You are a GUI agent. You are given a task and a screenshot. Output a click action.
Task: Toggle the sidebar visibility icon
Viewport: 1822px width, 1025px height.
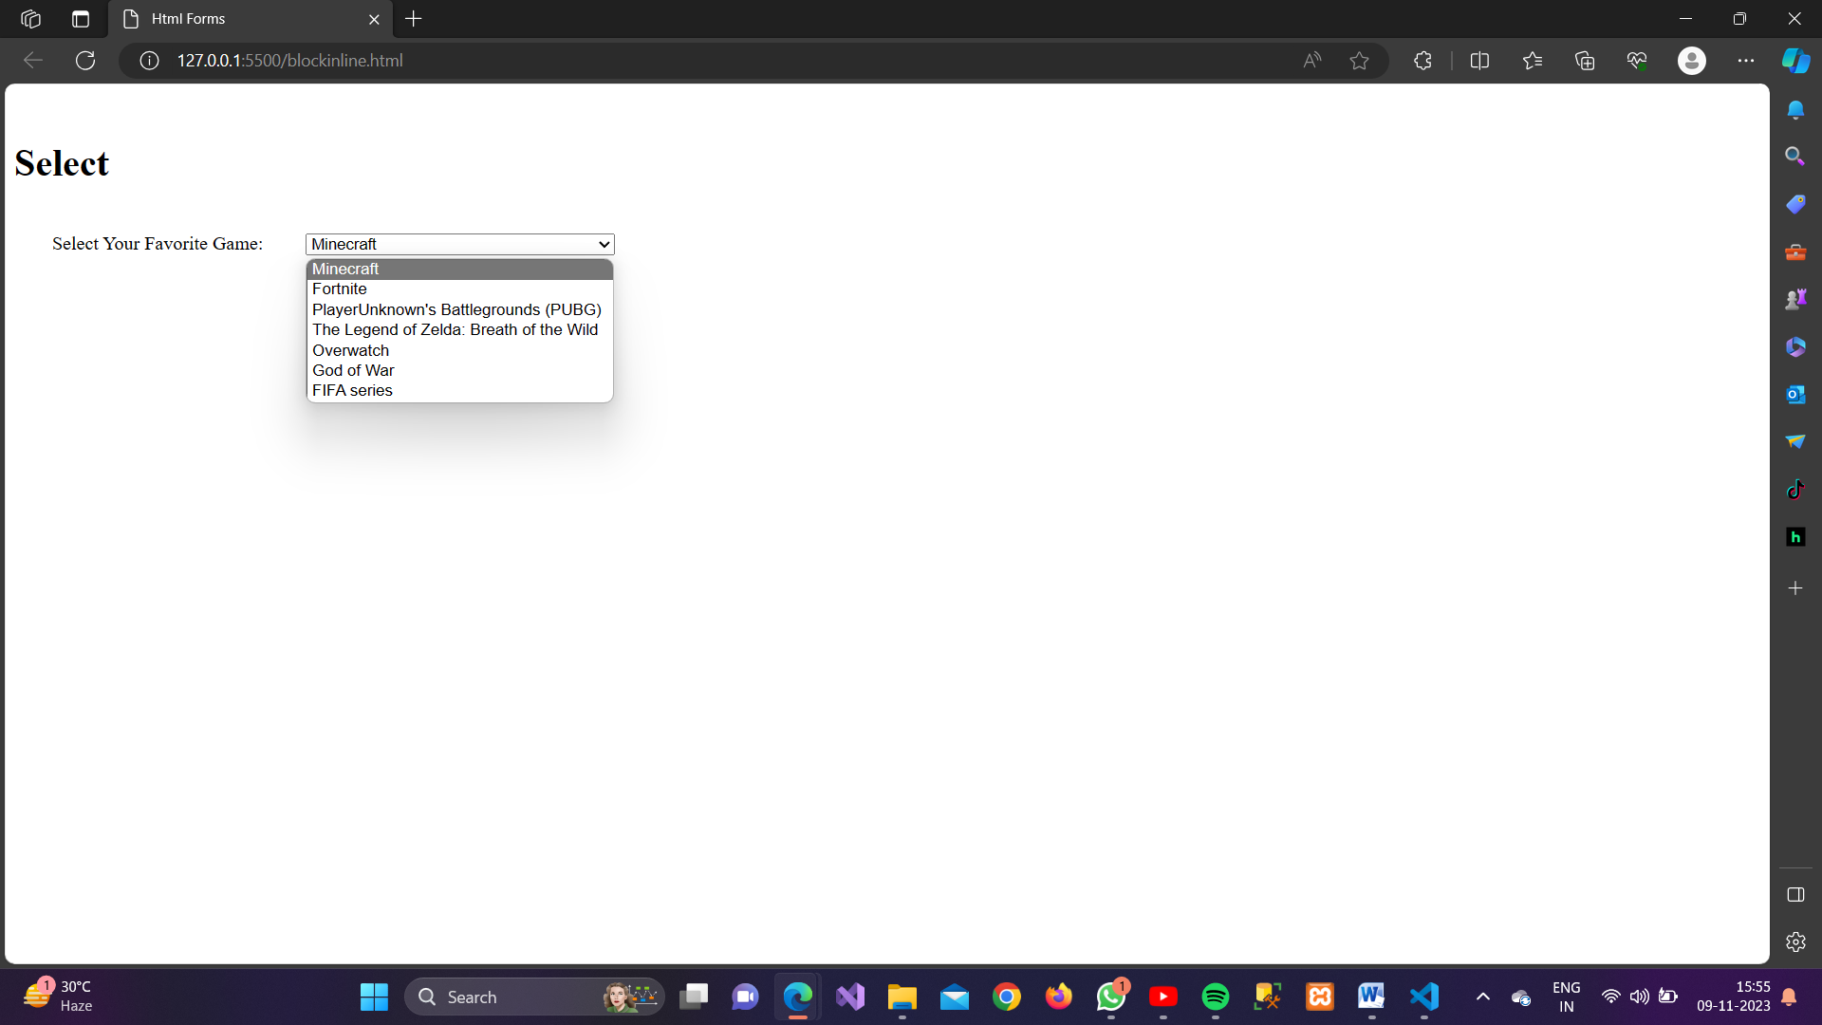tap(1795, 895)
